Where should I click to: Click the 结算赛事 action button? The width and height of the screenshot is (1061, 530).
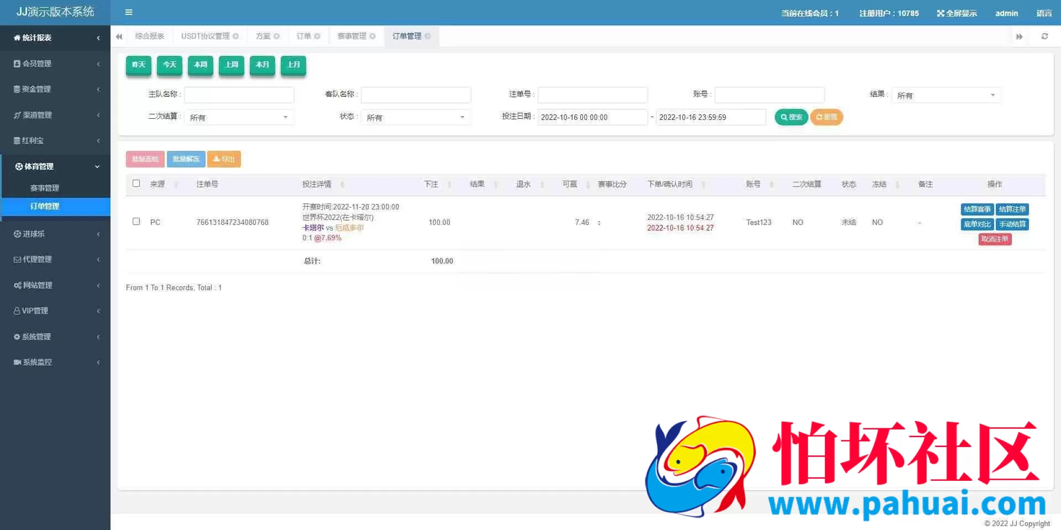[x=977, y=209]
